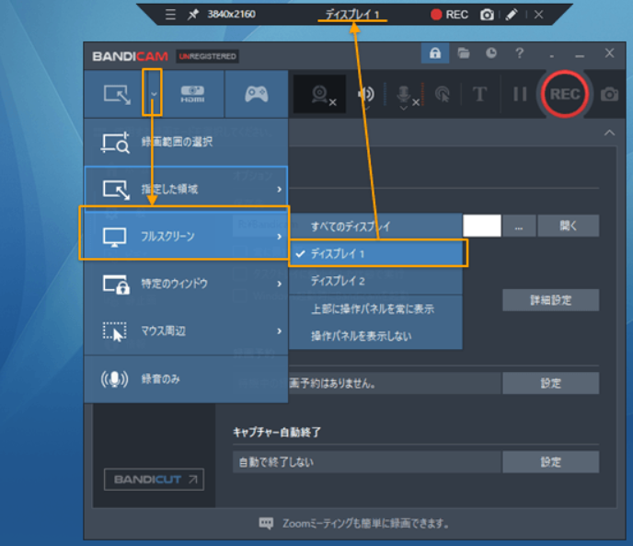The image size is (633, 546).
Task: Choose 録音のみ from the mode menu
Action: tap(186, 378)
